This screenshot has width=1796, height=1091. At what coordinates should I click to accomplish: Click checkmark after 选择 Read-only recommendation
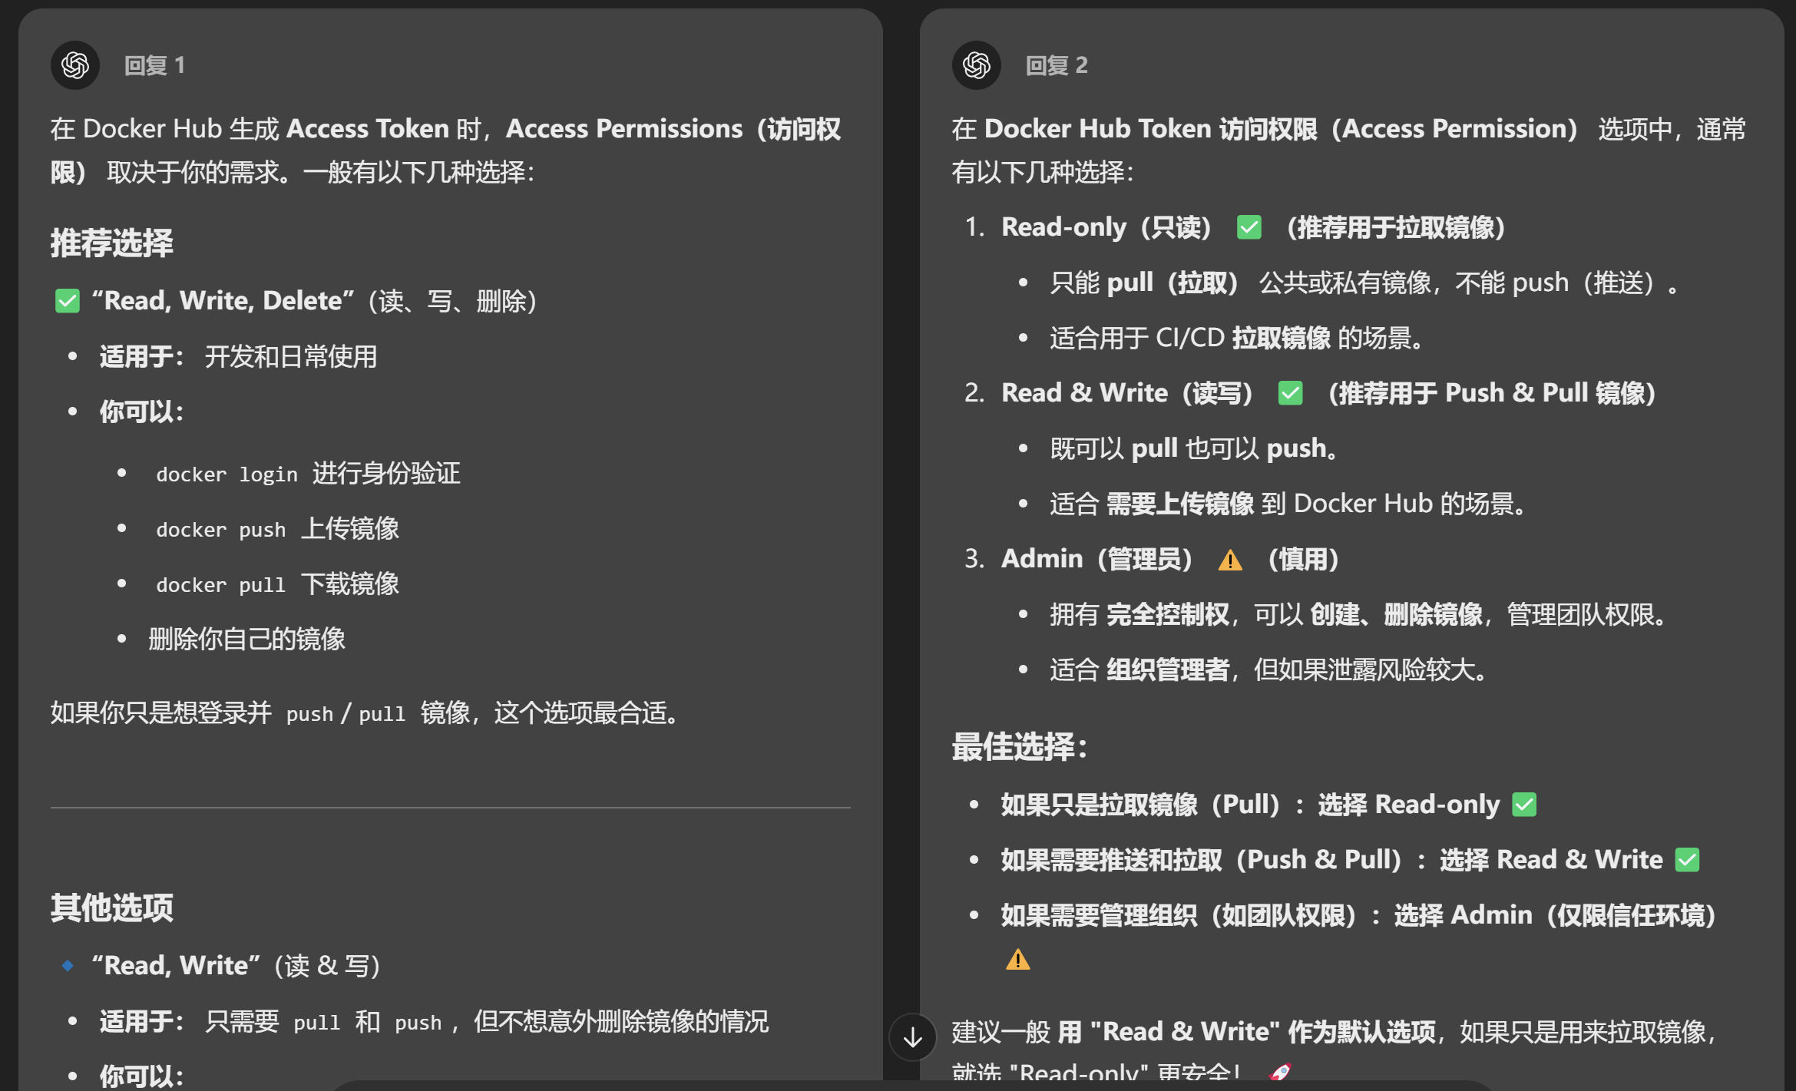pyautogui.click(x=1523, y=805)
